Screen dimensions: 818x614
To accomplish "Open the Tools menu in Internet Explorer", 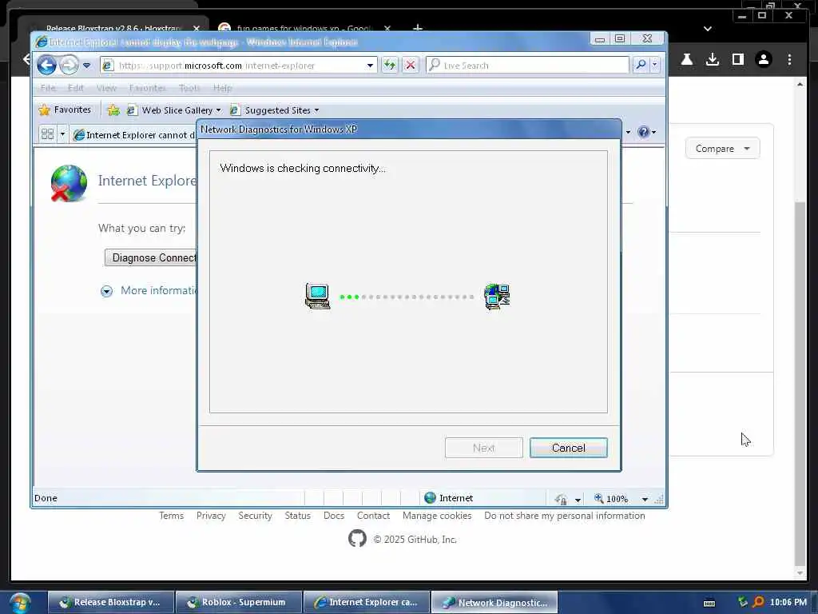I will click(189, 88).
